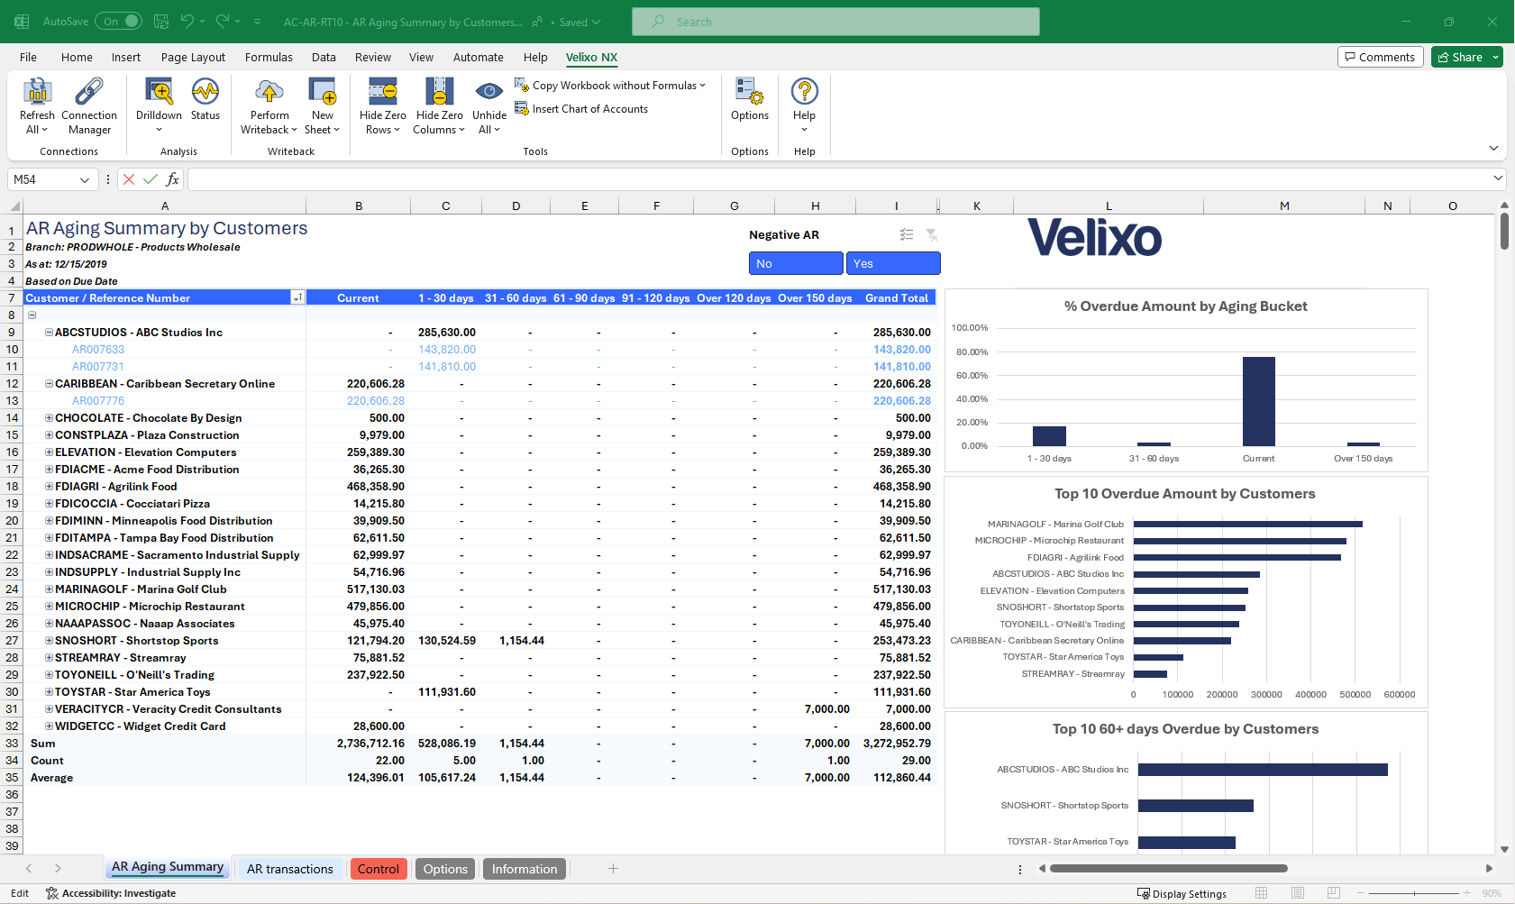The width and height of the screenshot is (1515, 904).
Task: Click the insert function fx icon
Action: point(172,179)
